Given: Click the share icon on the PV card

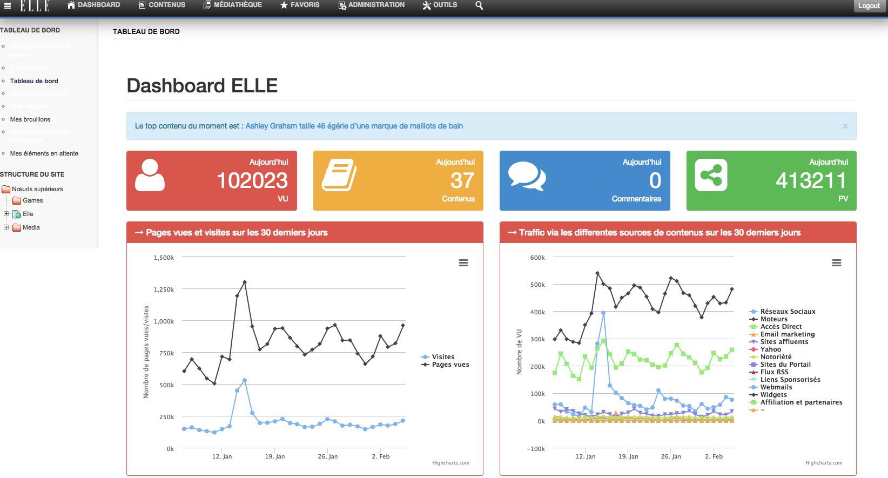Looking at the screenshot, I should tap(711, 175).
